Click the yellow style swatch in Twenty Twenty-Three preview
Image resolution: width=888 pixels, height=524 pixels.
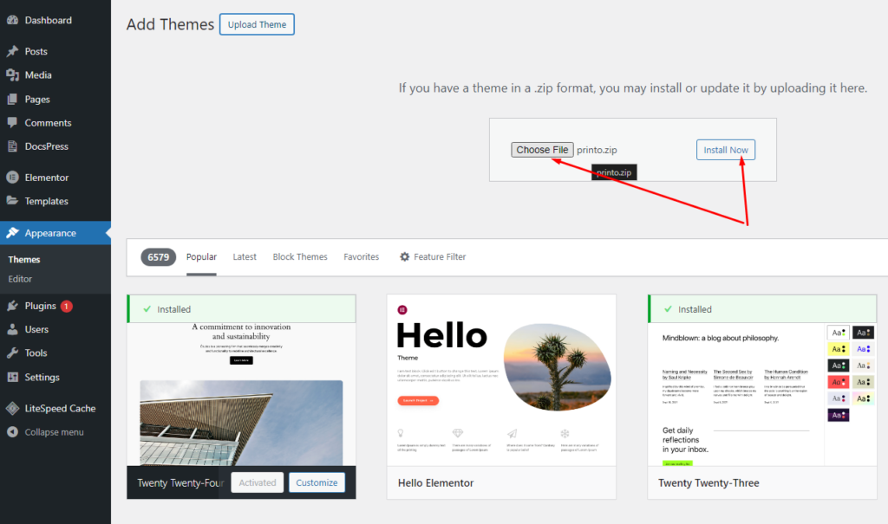pyautogui.click(x=839, y=349)
